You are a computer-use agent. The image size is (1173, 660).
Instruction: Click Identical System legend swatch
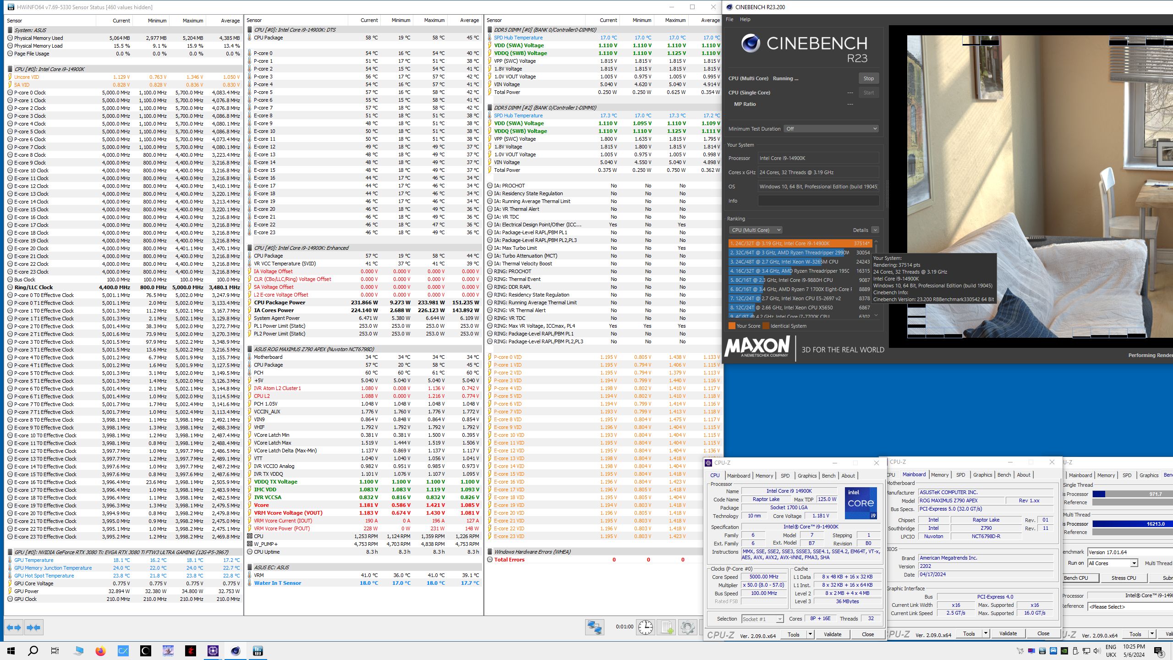tap(765, 326)
